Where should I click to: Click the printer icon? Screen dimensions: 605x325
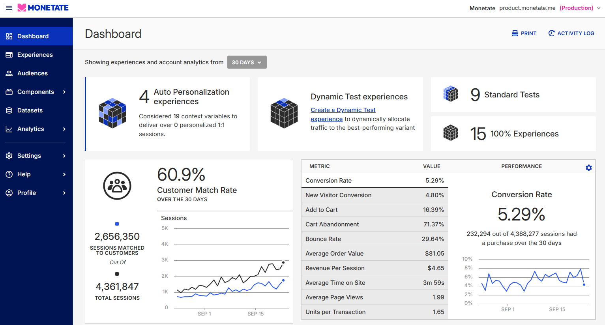515,34
